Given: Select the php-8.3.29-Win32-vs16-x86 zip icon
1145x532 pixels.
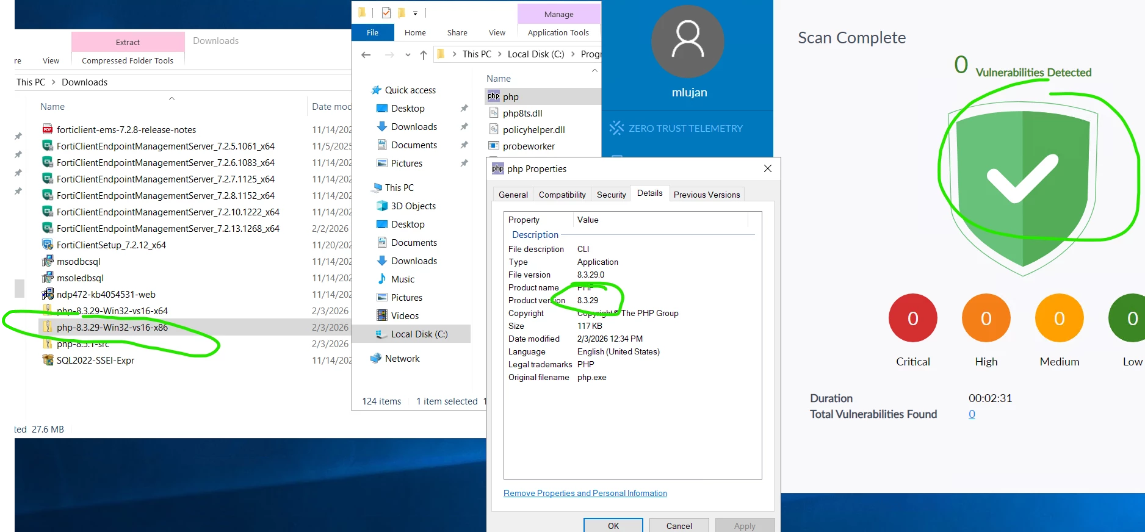Looking at the screenshot, I should tap(47, 327).
